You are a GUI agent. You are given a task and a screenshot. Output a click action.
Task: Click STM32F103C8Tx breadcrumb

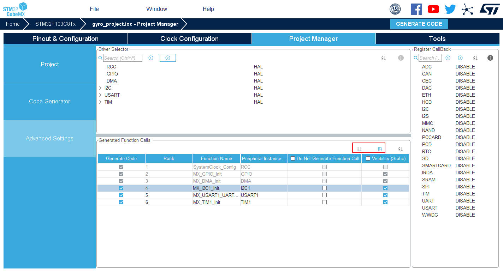[x=55, y=24]
